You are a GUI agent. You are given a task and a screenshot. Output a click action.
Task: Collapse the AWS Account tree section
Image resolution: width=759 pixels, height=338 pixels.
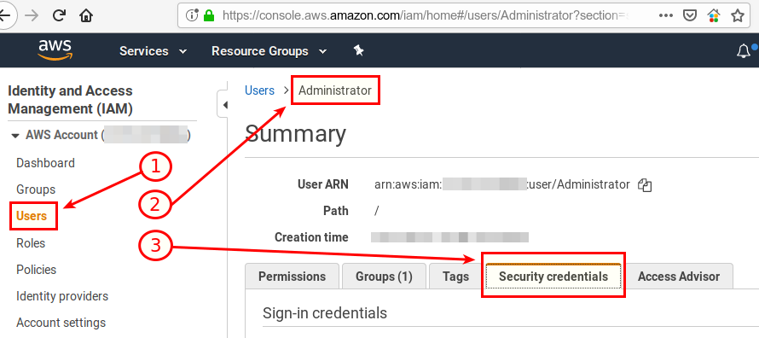coord(15,136)
